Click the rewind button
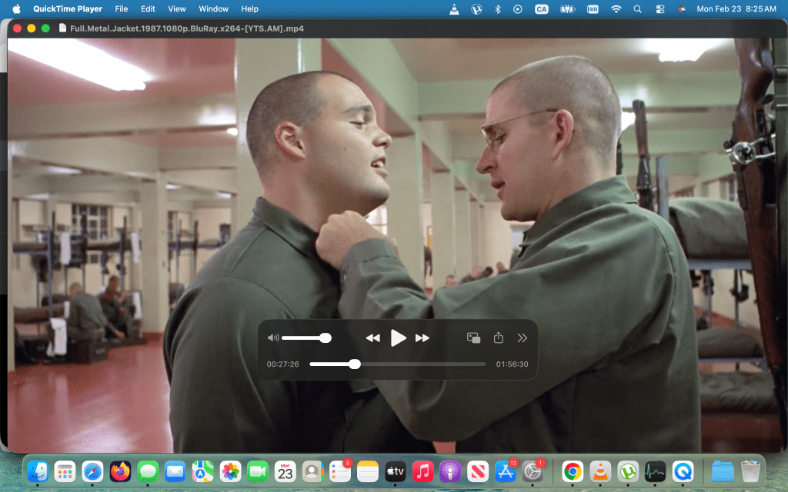The width and height of the screenshot is (788, 492). [x=372, y=338]
